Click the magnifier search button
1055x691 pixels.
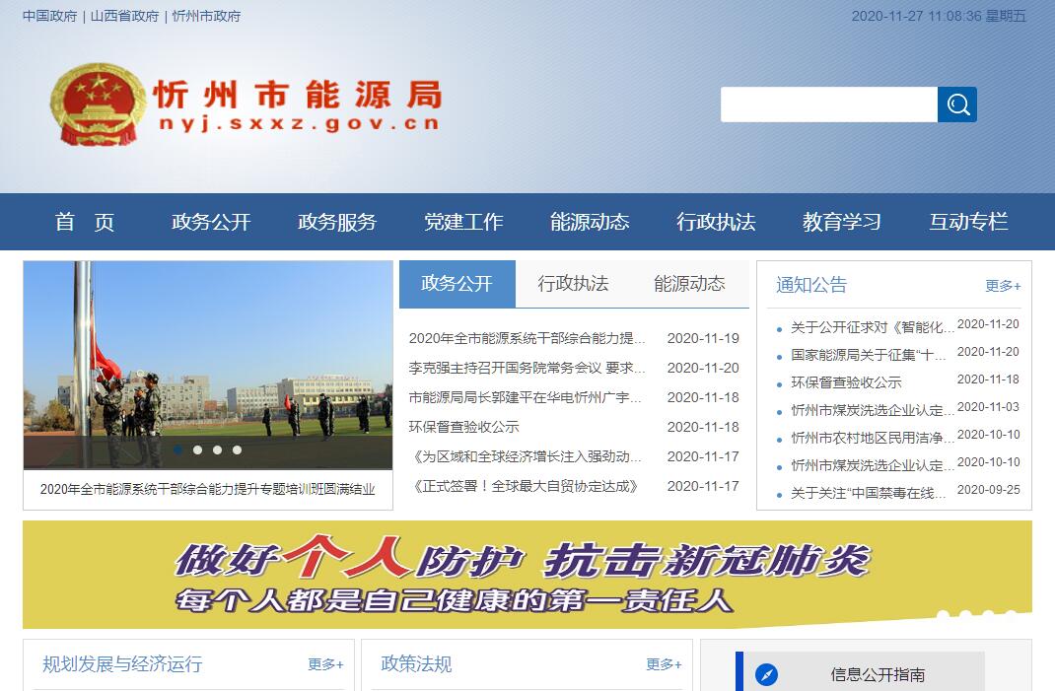pos(956,104)
